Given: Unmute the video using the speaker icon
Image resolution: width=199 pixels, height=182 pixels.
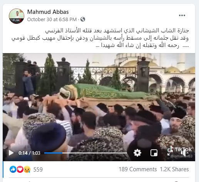Looking at the screenshot, I should pyautogui.click(x=184, y=153).
